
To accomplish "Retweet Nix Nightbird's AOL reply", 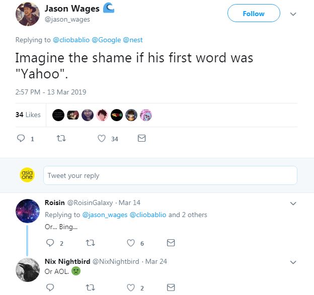I will 91,287.
